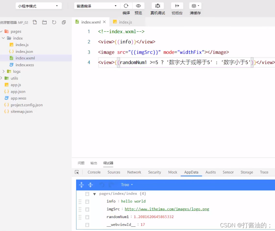Open index.wxss in the file tree
This screenshot has width=275, height=231.
point(25,65)
